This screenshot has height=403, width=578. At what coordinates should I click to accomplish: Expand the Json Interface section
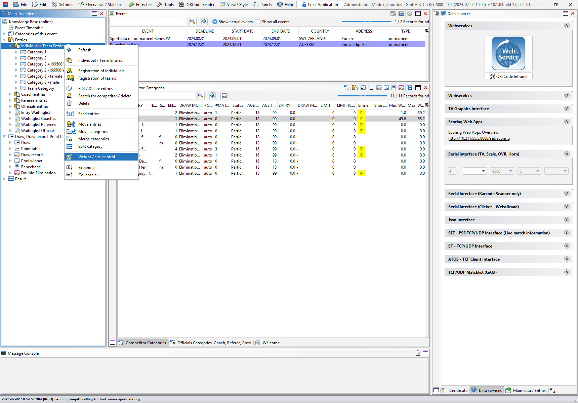[x=567, y=220]
